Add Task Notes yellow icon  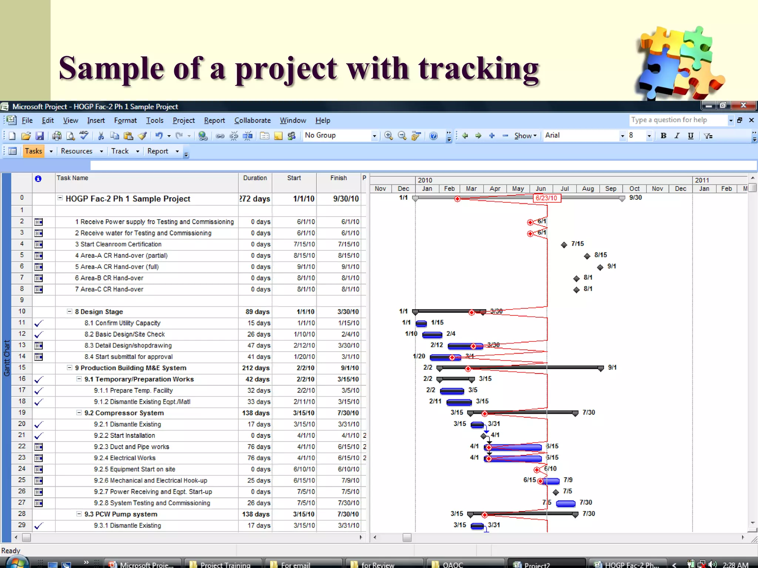[278, 136]
